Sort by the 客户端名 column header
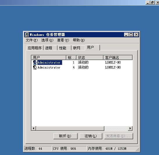This screenshot has width=159, height=155. 118,57
